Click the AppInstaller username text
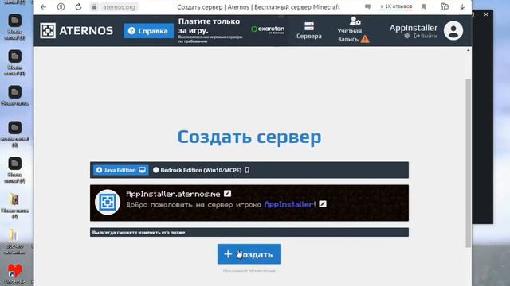The image size is (510, 286). (414, 28)
